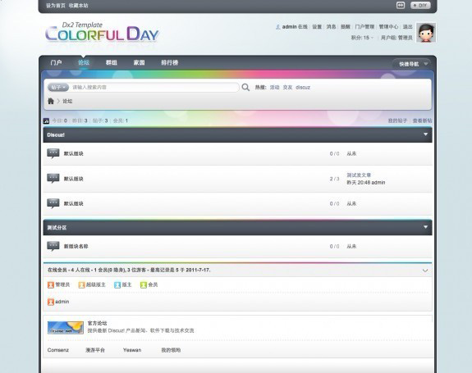Click the yellow 超级版主 legend icon
Viewport: 472px width, 373px height.
(81, 284)
